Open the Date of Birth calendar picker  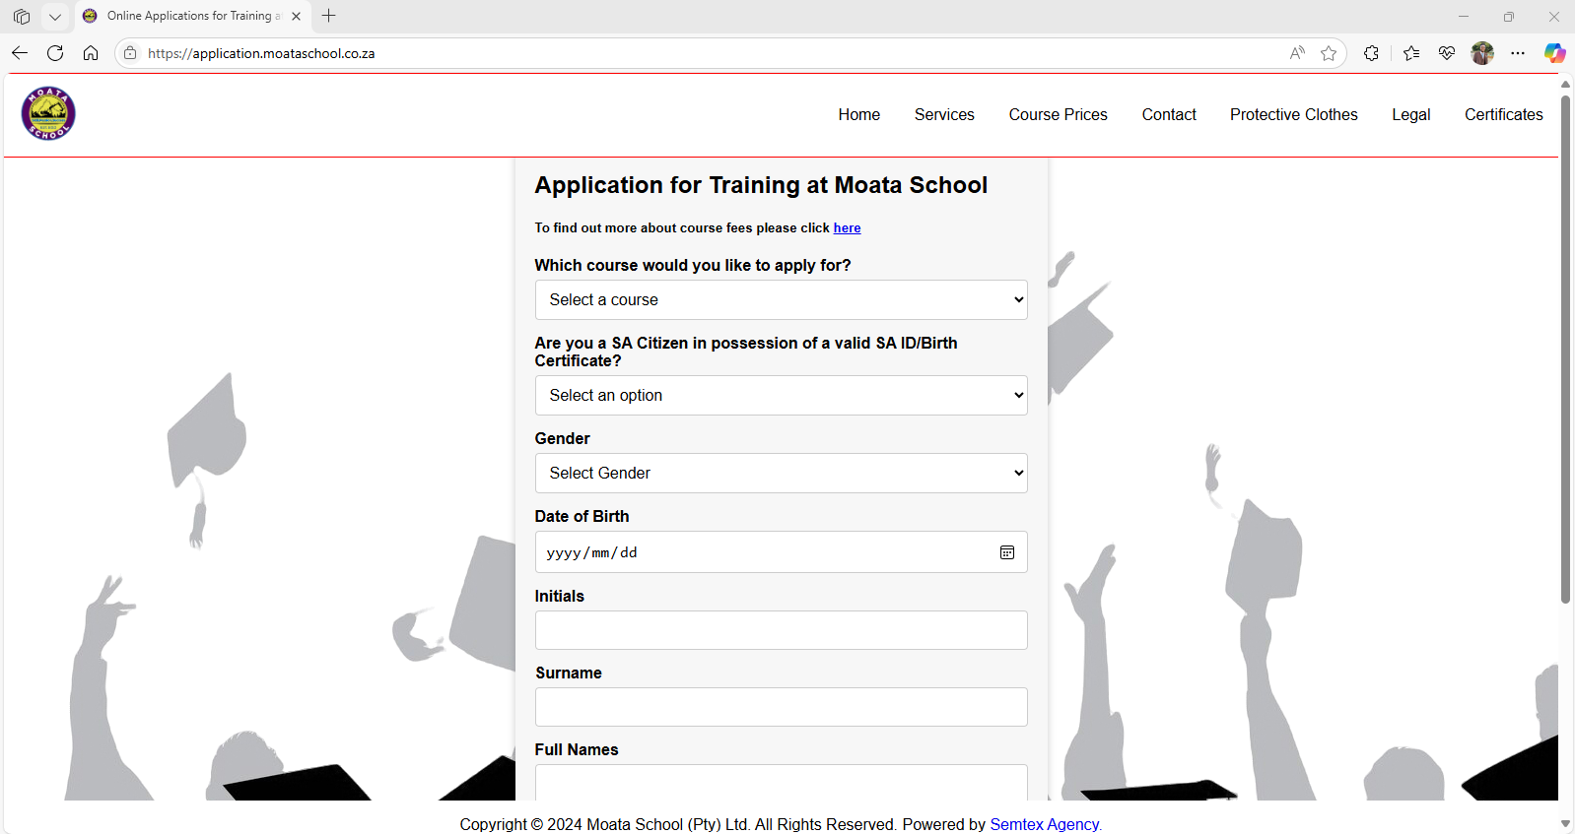(x=1007, y=552)
